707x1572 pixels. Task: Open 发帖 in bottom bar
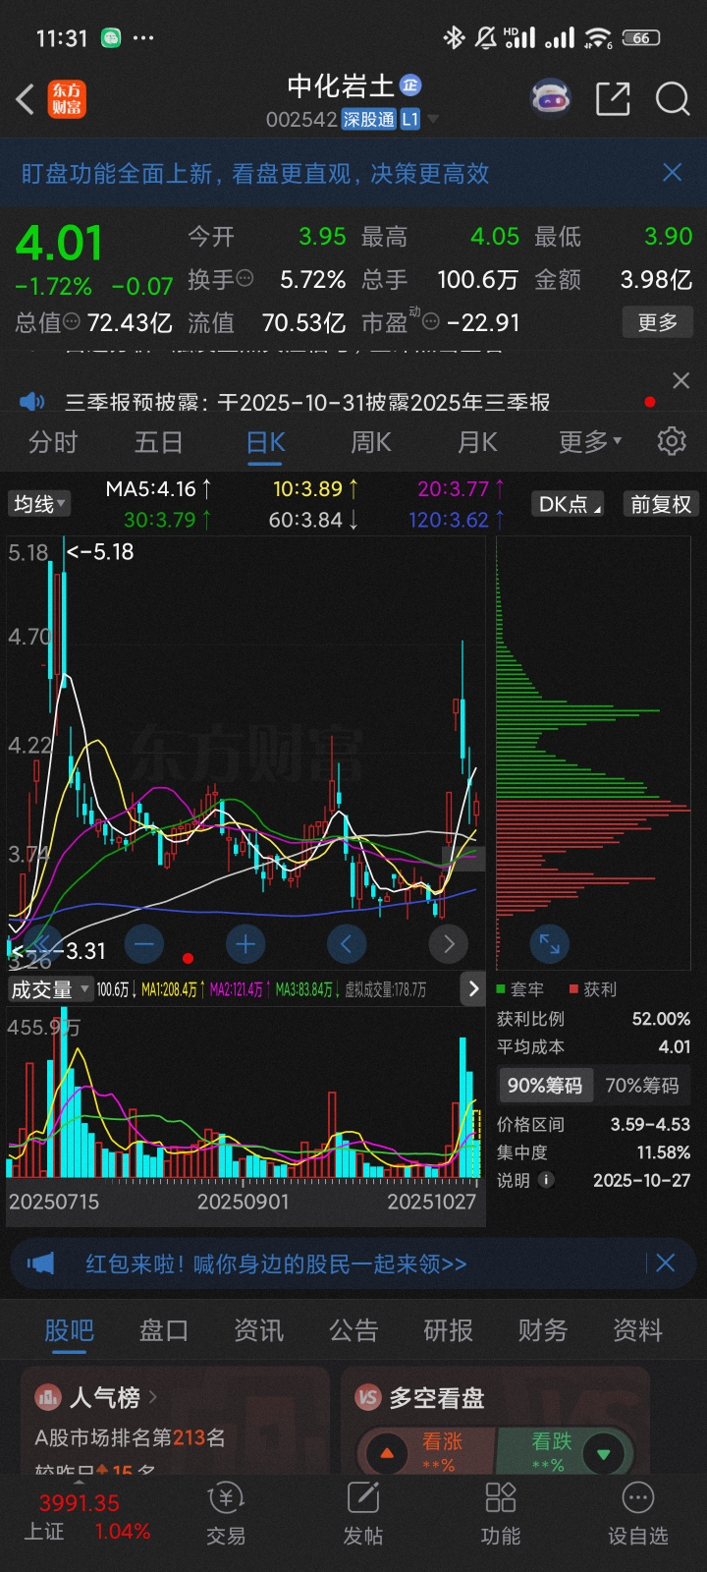point(363,1514)
